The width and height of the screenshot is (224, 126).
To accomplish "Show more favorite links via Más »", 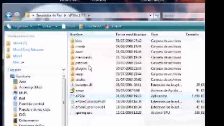I will pyautogui.click(x=19, y=62).
